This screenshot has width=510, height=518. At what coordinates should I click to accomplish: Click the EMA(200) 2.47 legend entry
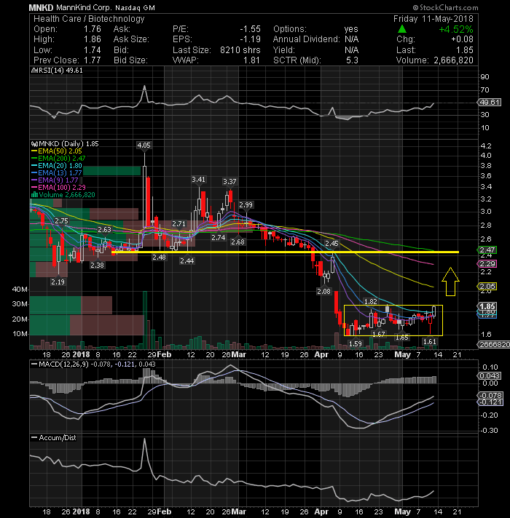point(58,159)
